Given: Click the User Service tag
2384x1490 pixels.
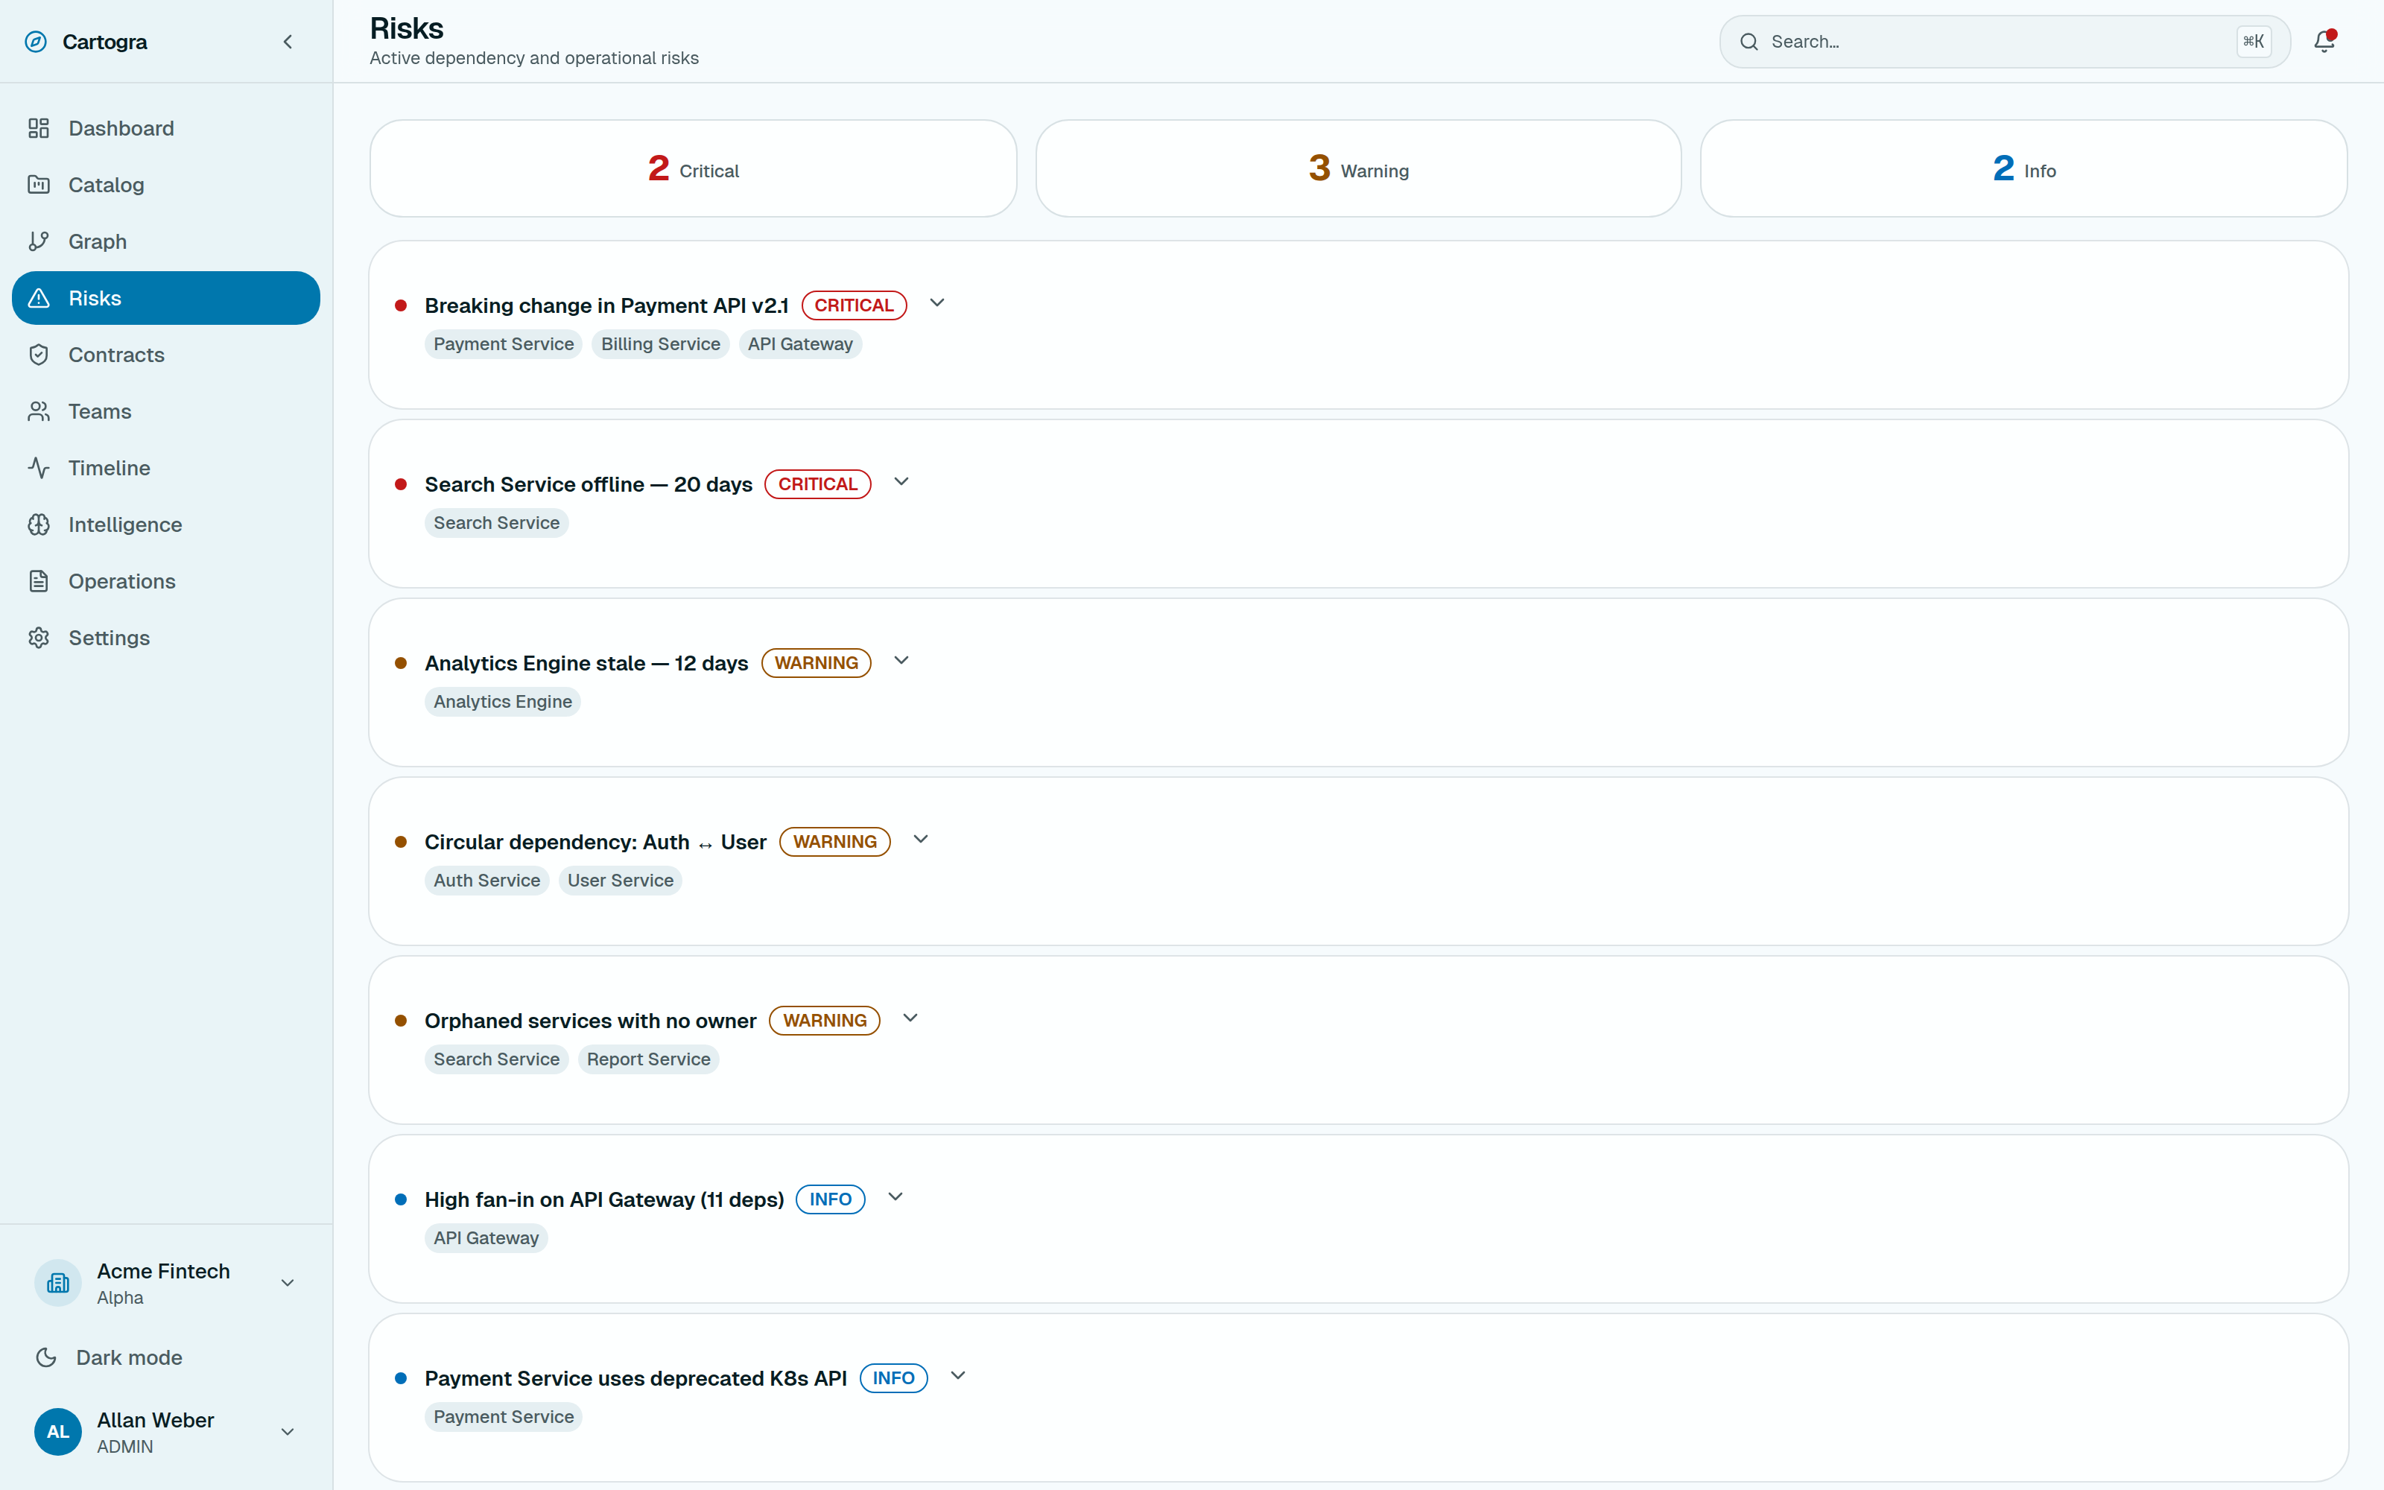Looking at the screenshot, I should tap(620, 880).
